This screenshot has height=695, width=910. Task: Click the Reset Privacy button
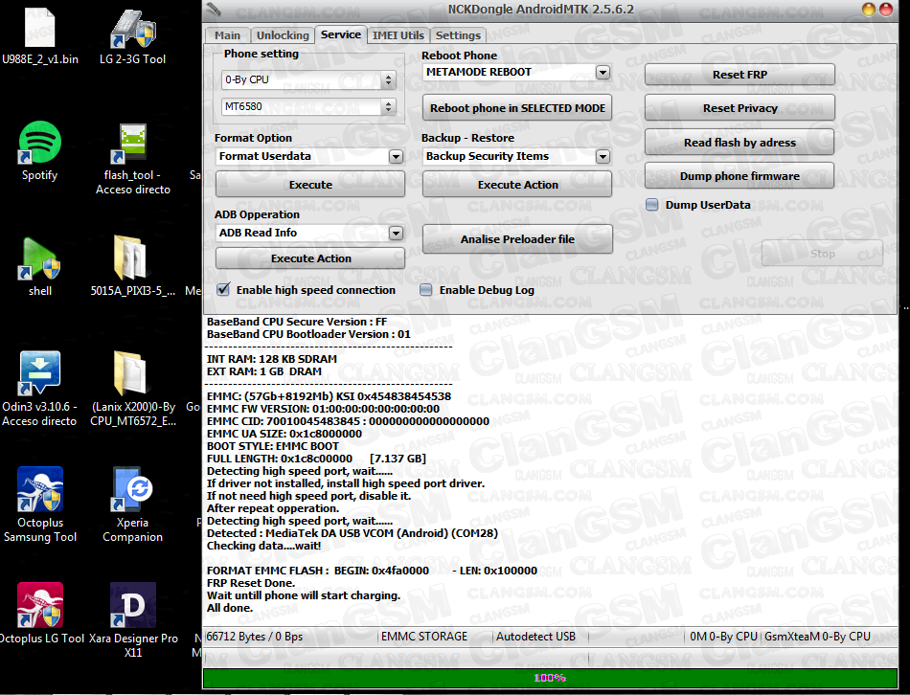coord(739,108)
